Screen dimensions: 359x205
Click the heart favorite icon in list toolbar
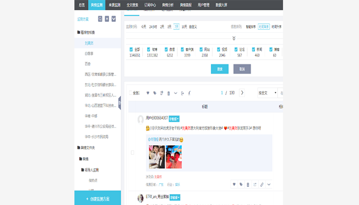[148, 93]
